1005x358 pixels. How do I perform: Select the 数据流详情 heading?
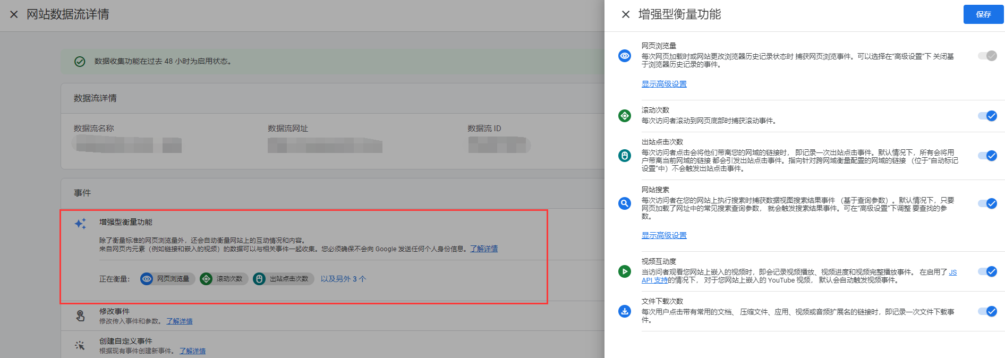[95, 98]
